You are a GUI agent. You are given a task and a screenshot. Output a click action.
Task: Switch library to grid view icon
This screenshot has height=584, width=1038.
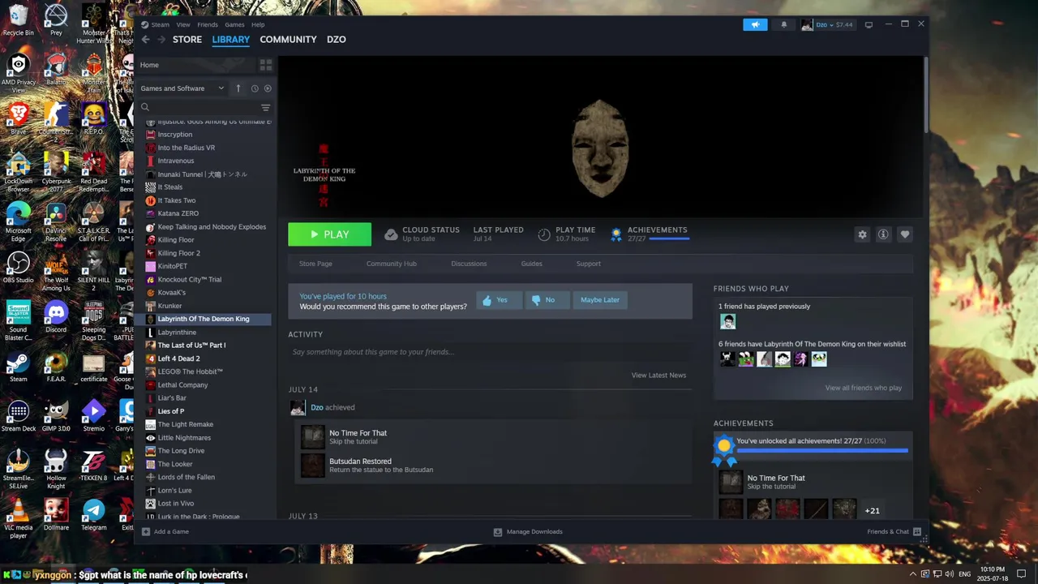click(265, 65)
